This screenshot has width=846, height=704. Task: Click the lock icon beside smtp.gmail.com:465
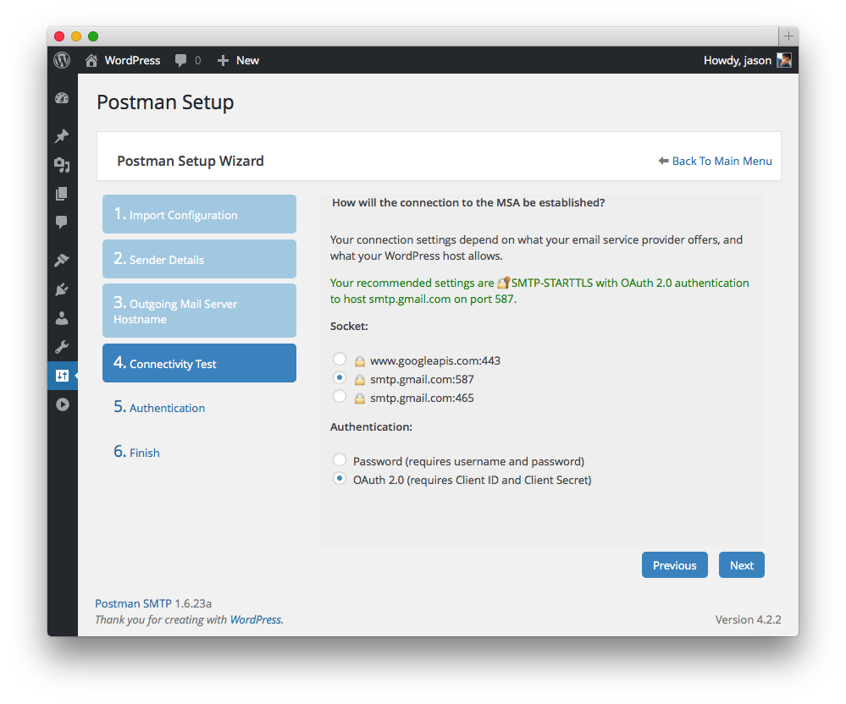359,399
